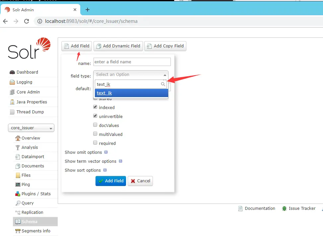Screen dimensions: 323x239
Task: Open the Add Dynamic Field dialog
Action: tap(118, 46)
